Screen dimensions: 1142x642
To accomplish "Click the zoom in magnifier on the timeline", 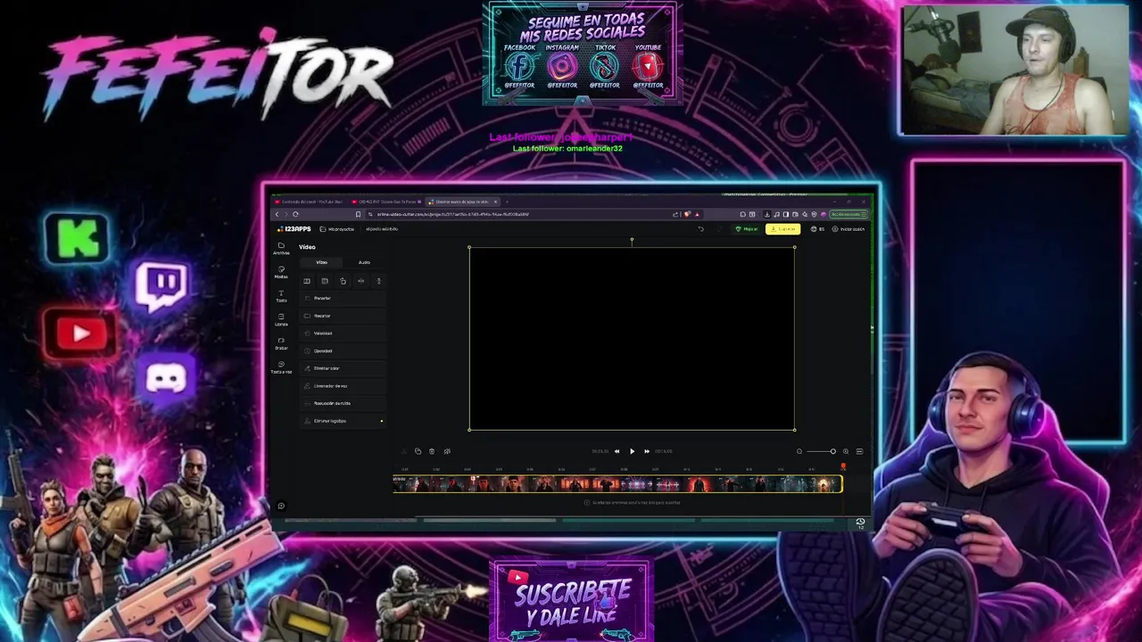I will [x=846, y=451].
